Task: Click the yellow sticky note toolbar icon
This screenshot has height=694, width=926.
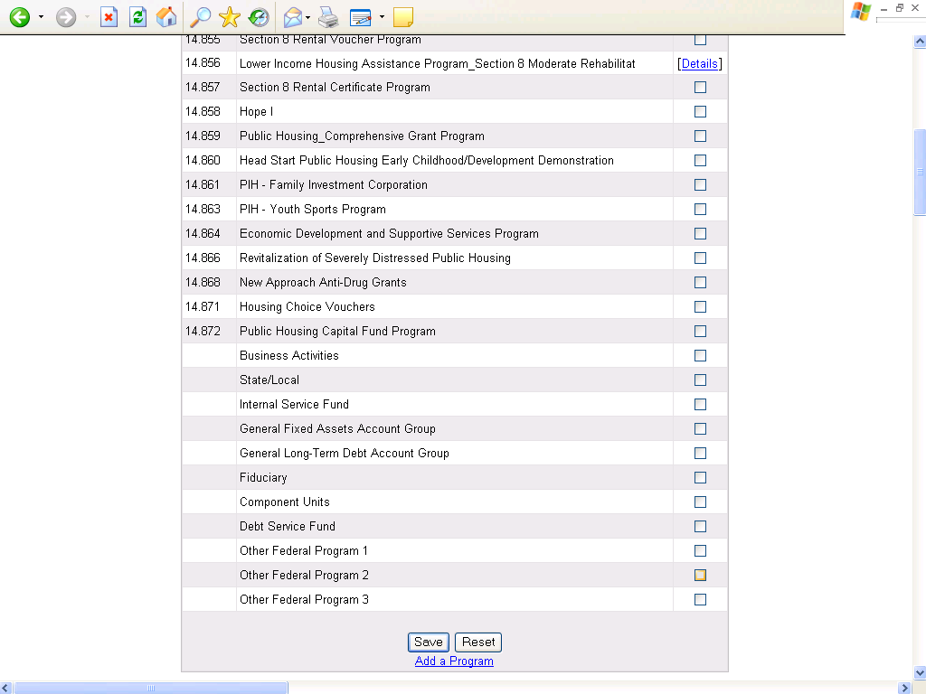Action: coord(403,16)
